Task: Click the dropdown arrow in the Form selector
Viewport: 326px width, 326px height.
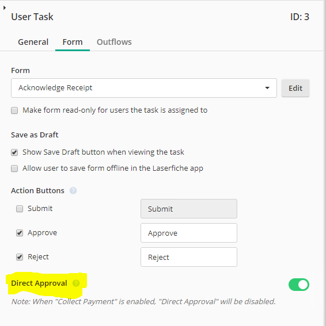Action: pyautogui.click(x=267, y=88)
